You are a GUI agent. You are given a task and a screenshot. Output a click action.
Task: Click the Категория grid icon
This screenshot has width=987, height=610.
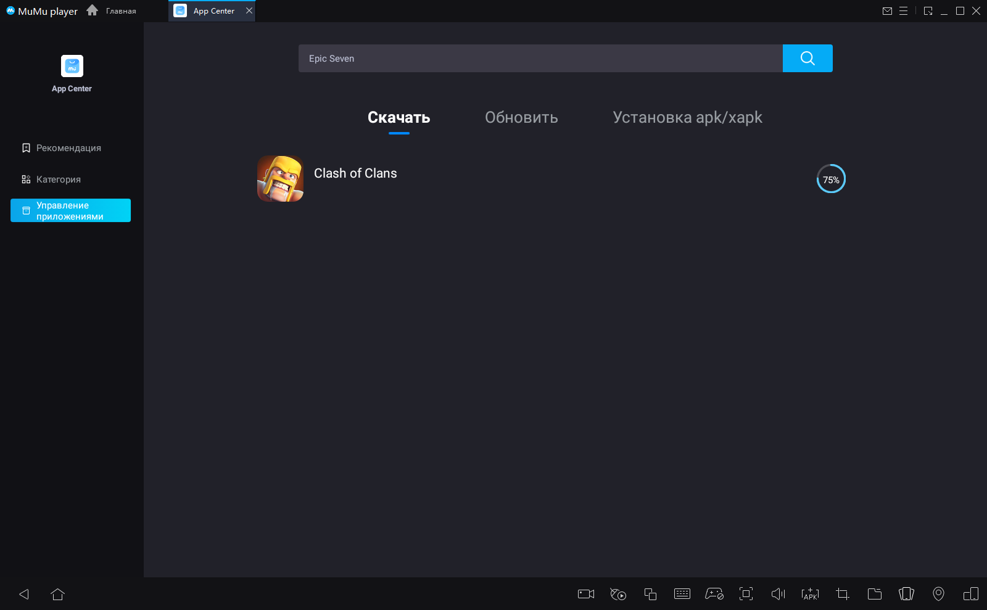click(x=26, y=179)
